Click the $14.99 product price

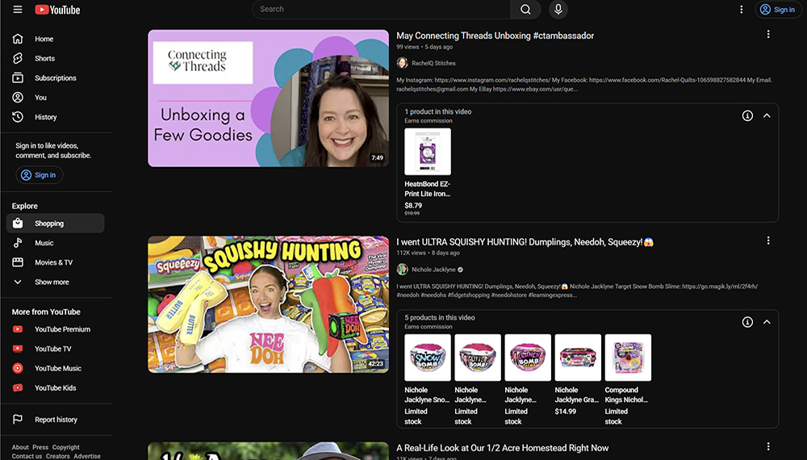pos(565,412)
